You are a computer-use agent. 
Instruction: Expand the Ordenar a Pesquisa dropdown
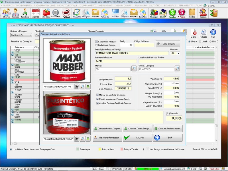(30, 35)
